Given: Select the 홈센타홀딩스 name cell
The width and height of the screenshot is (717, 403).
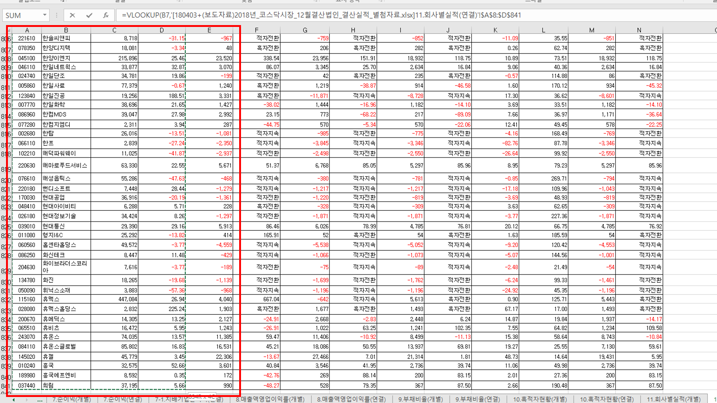Looking at the screenshot, I should coord(66,245).
